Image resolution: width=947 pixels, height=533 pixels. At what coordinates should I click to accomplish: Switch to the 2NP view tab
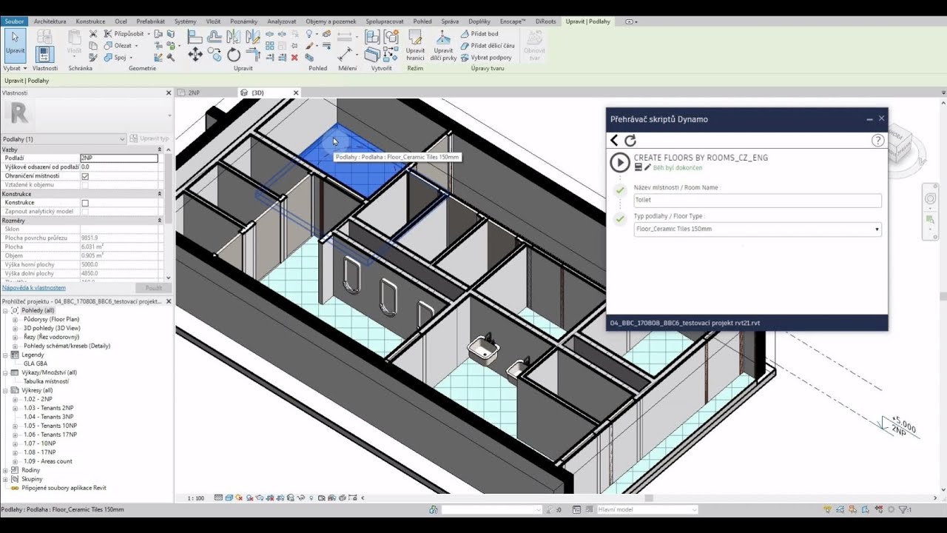tap(194, 93)
